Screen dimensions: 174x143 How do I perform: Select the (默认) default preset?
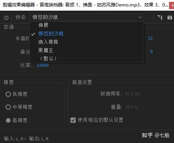tap(86, 59)
